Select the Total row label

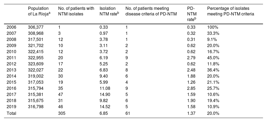(11, 113)
